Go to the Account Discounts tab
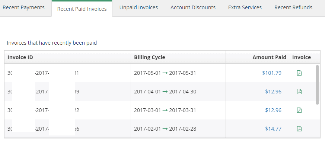 coord(193,7)
